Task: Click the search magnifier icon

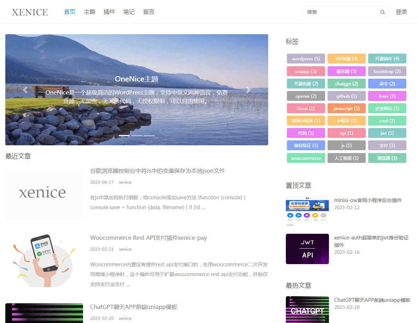Action: [382, 12]
